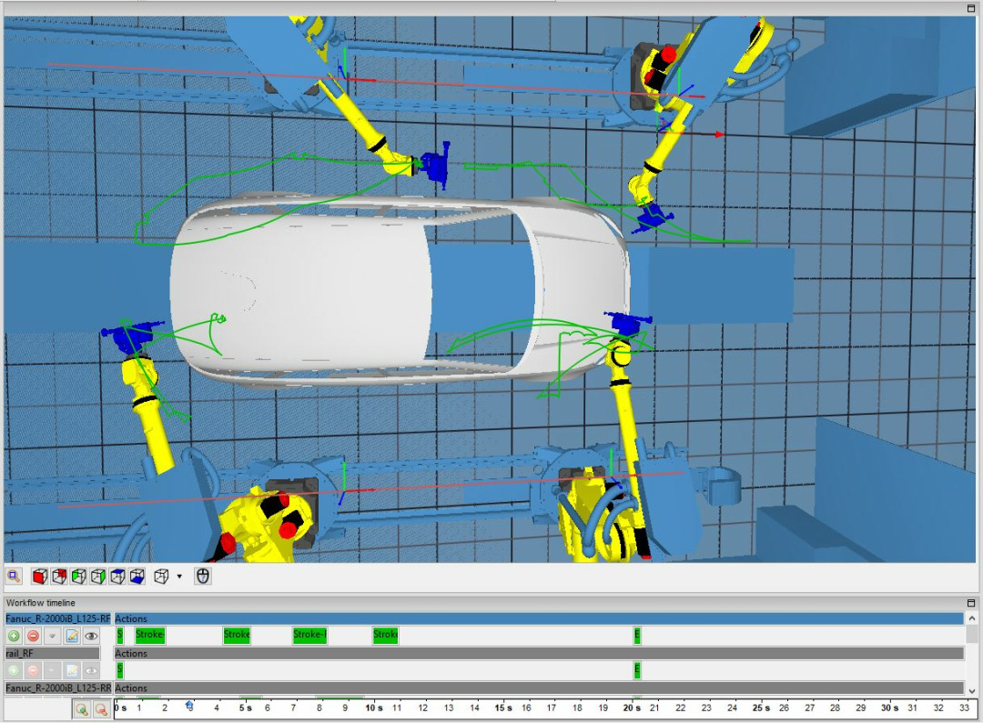The image size is (983, 723).
Task: Select the Fanuc_R-2000iB_L125-RF row label
Action: click(57, 618)
